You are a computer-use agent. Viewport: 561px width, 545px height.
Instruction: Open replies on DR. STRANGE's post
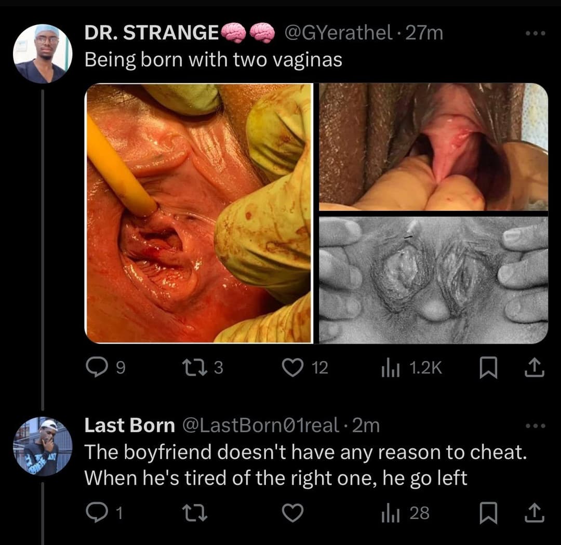[105, 368]
